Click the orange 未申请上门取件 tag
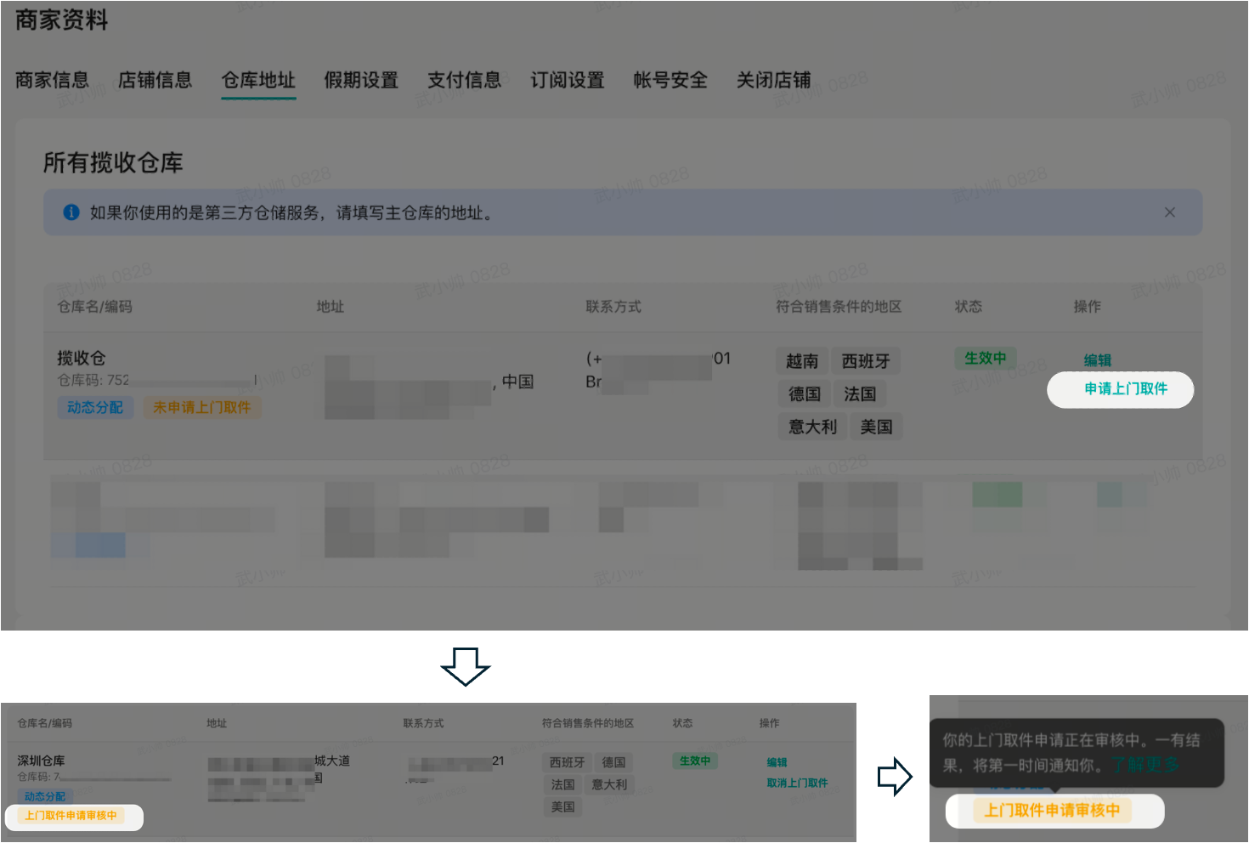Image resolution: width=1249 pixels, height=843 pixels. point(201,408)
